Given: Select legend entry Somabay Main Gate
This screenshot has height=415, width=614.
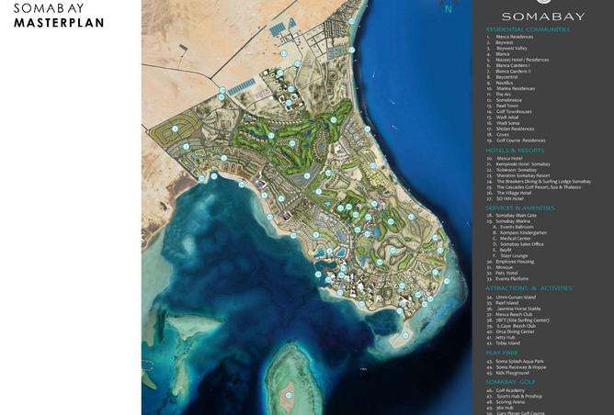Looking at the screenshot, I should coord(511,216).
